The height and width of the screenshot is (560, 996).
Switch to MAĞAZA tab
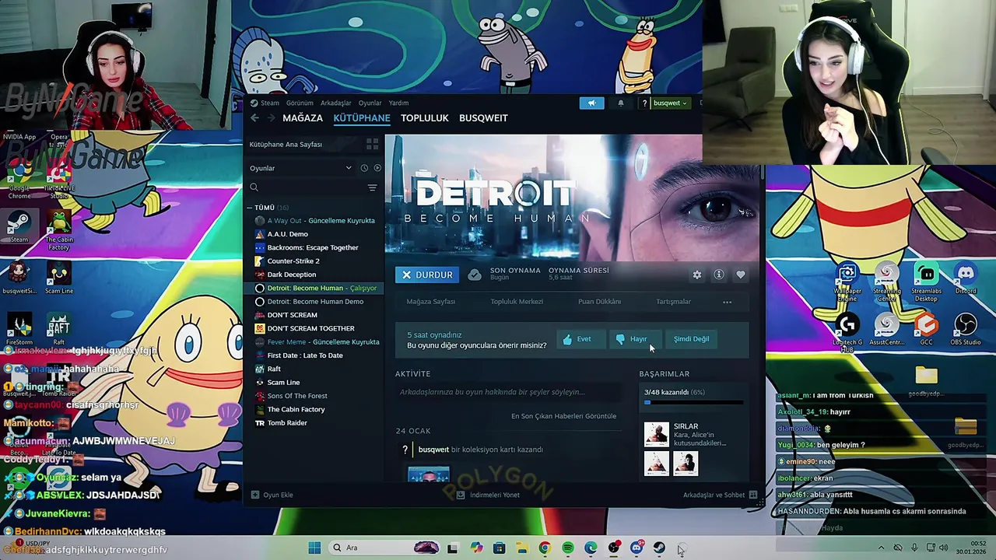coord(303,117)
